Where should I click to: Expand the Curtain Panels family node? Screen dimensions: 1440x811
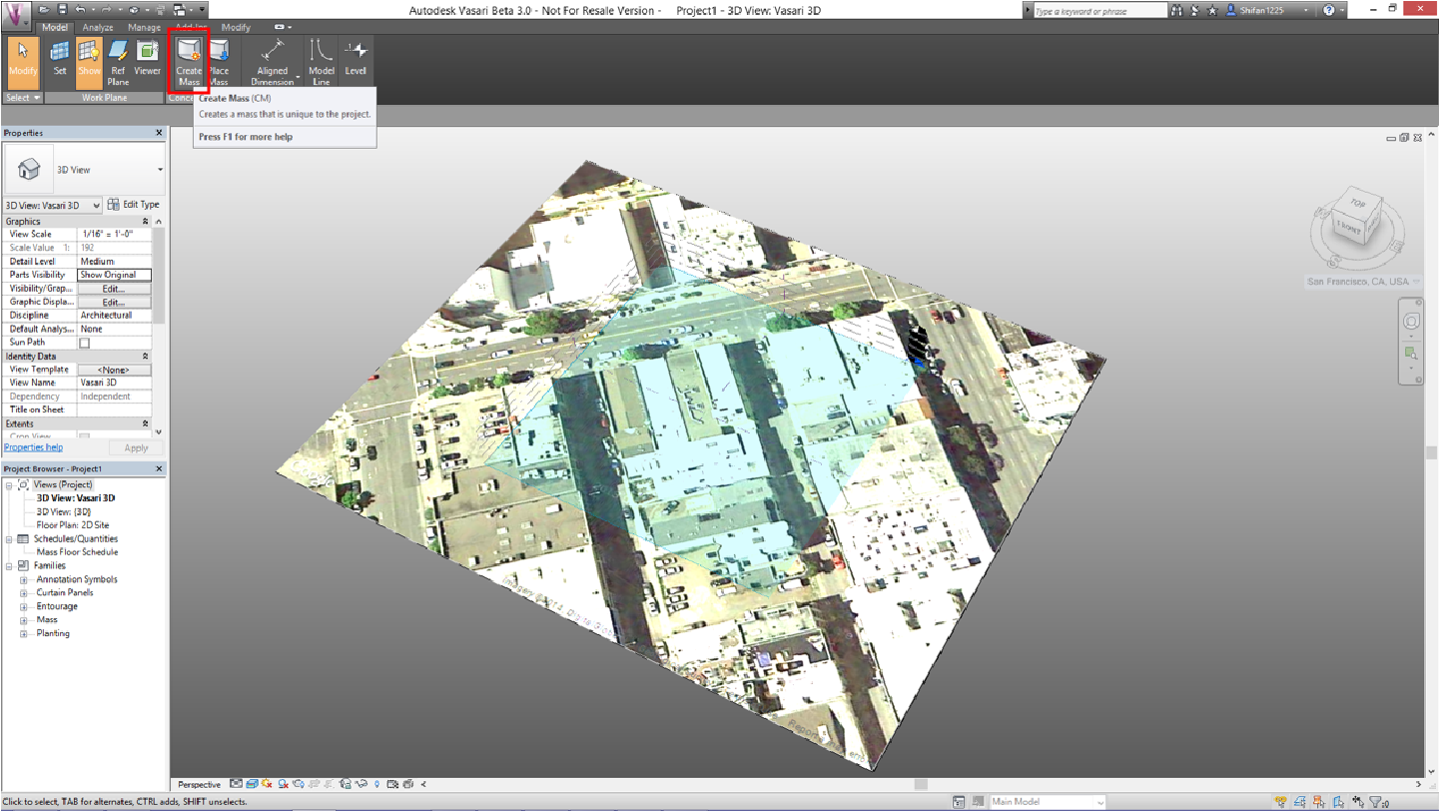(x=23, y=593)
